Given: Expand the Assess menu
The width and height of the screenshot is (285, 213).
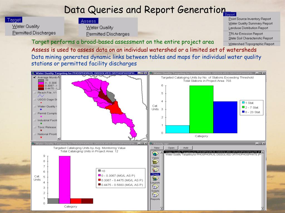Looking at the screenshot, I should point(88,21).
